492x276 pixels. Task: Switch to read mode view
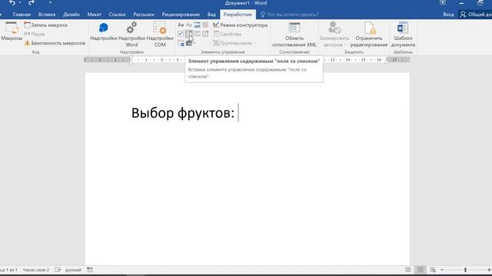pos(408,270)
